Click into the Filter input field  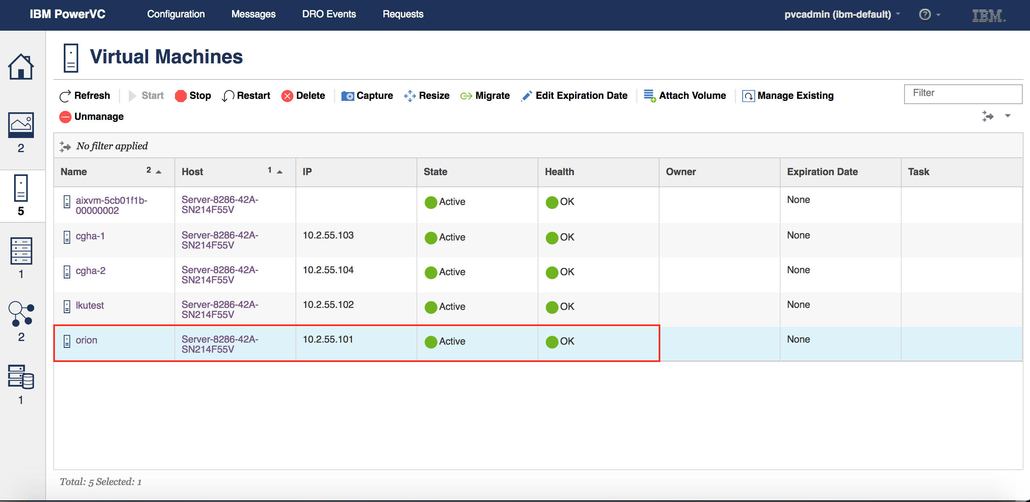pyautogui.click(x=963, y=94)
